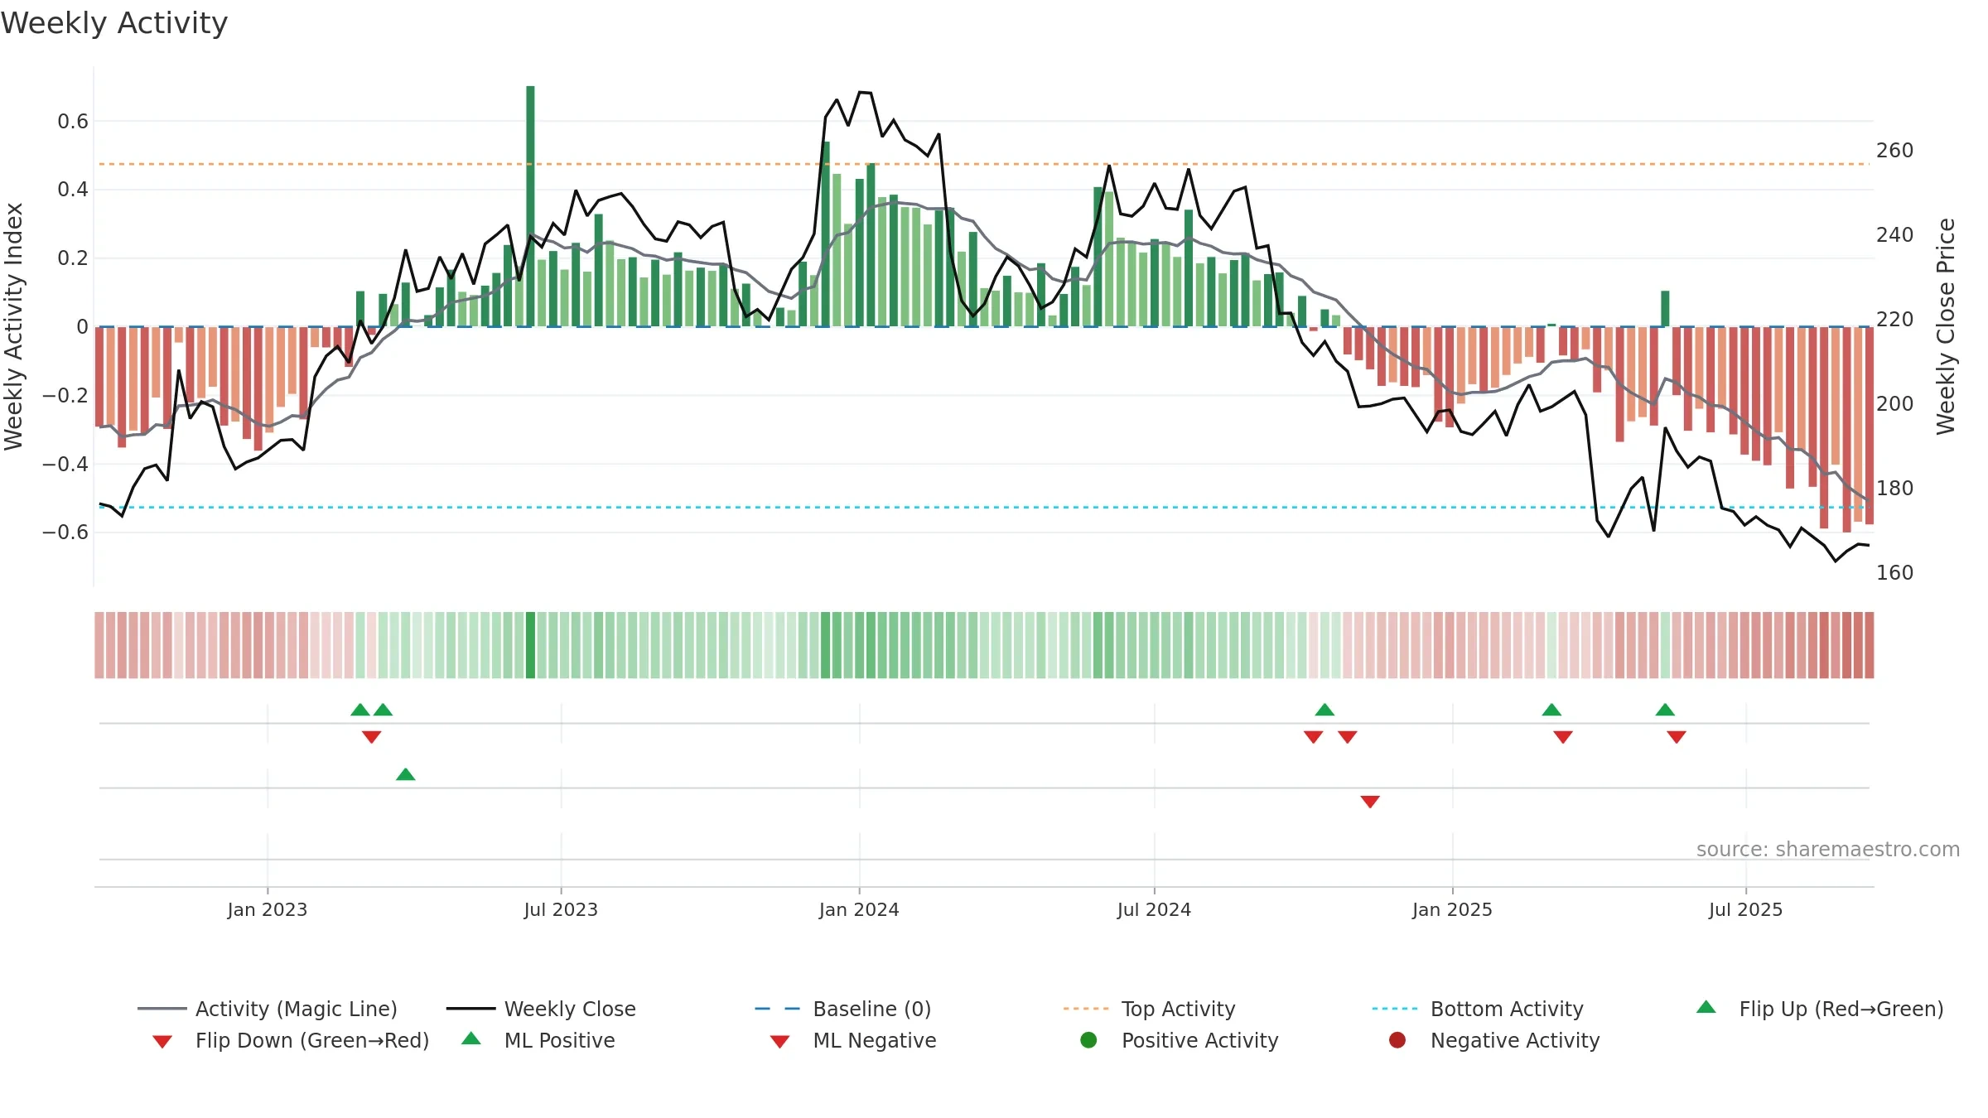Click the dark red Negative Activity circle in legend
The image size is (1988, 1118).
click(x=1397, y=1040)
